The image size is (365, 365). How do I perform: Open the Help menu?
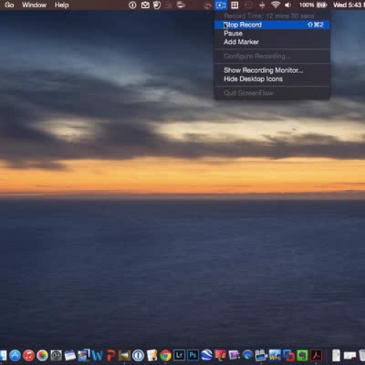(x=61, y=5)
